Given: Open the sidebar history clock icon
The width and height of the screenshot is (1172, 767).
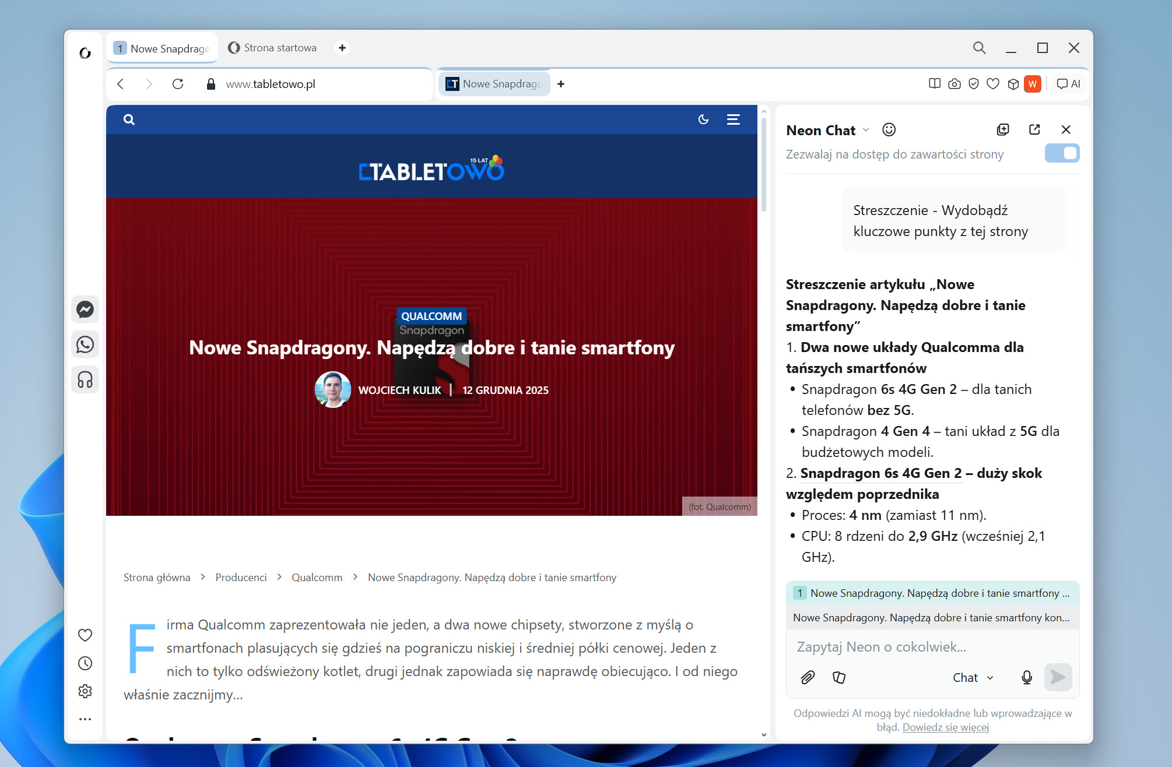Looking at the screenshot, I should [85, 663].
